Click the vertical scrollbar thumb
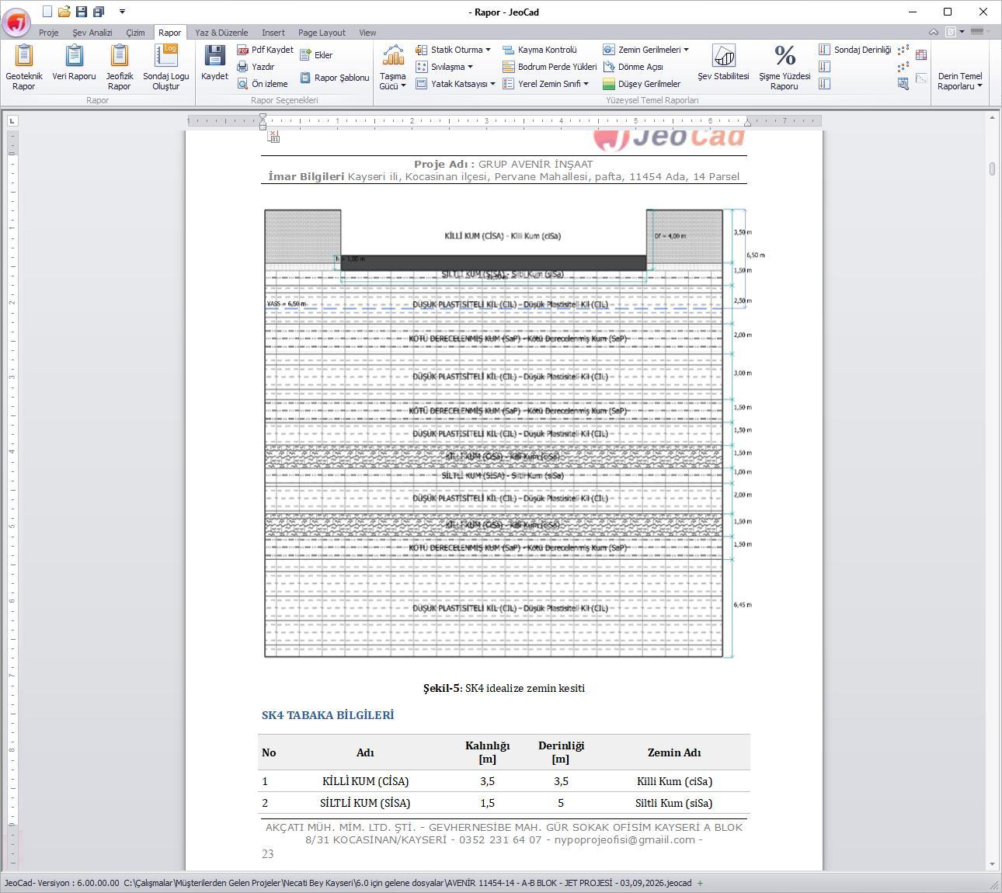The image size is (1002, 893). tap(992, 169)
